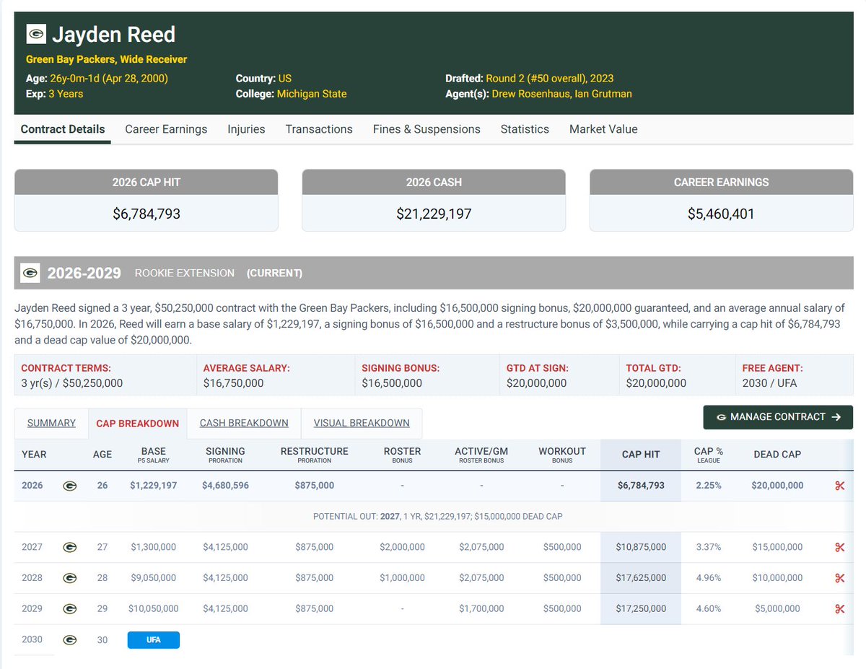
Task: Click the 2028 cap hit value $17,625,000
Action: (x=641, y=578)
